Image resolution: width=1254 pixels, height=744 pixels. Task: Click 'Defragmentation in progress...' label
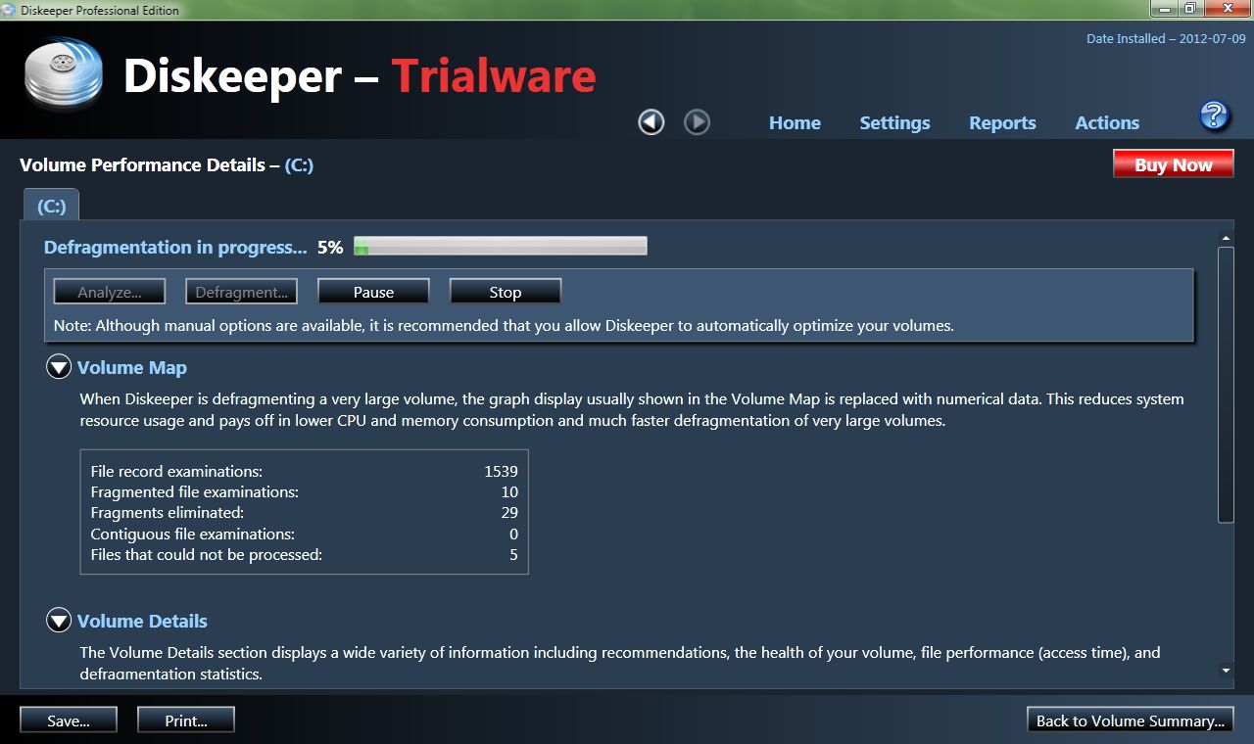pyautogui.click(x=175, y=248)
